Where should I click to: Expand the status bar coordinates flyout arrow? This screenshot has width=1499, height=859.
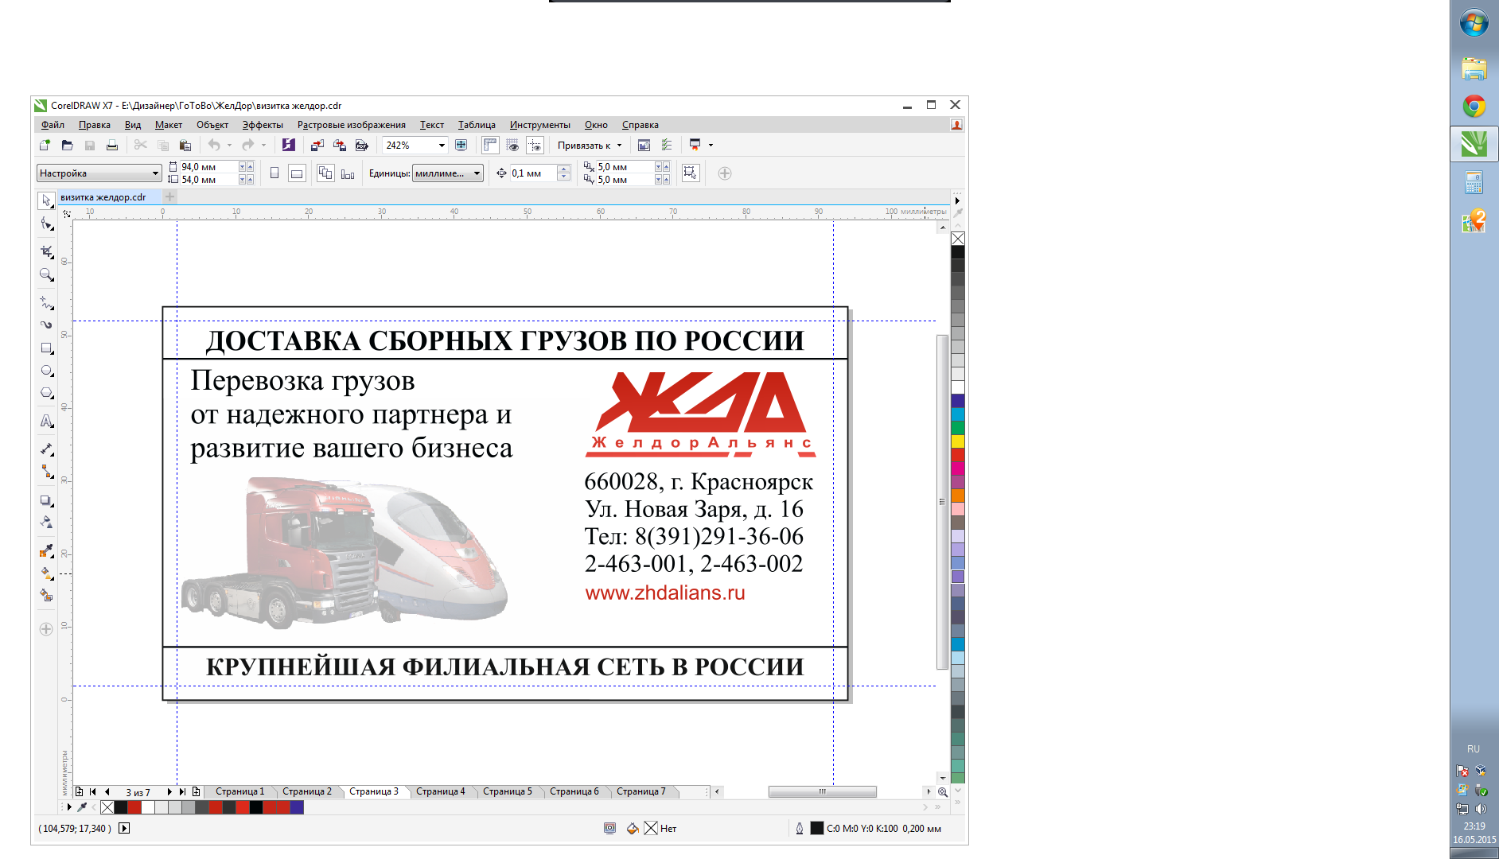[124, 828]
